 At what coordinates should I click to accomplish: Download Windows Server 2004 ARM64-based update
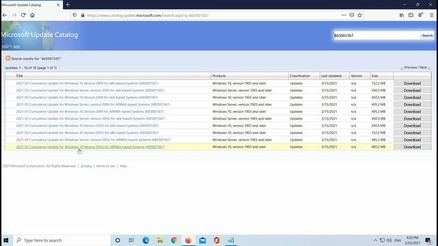pos(412,105)
